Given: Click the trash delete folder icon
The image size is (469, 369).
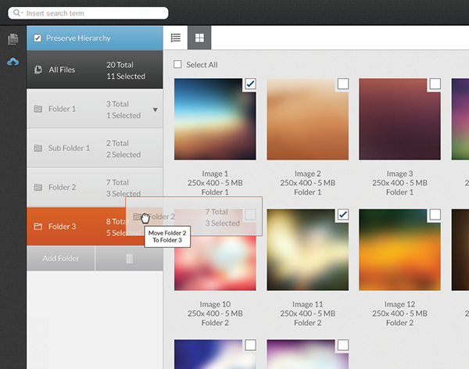Looking at the screenshot, I should click(x=129, y=259).
